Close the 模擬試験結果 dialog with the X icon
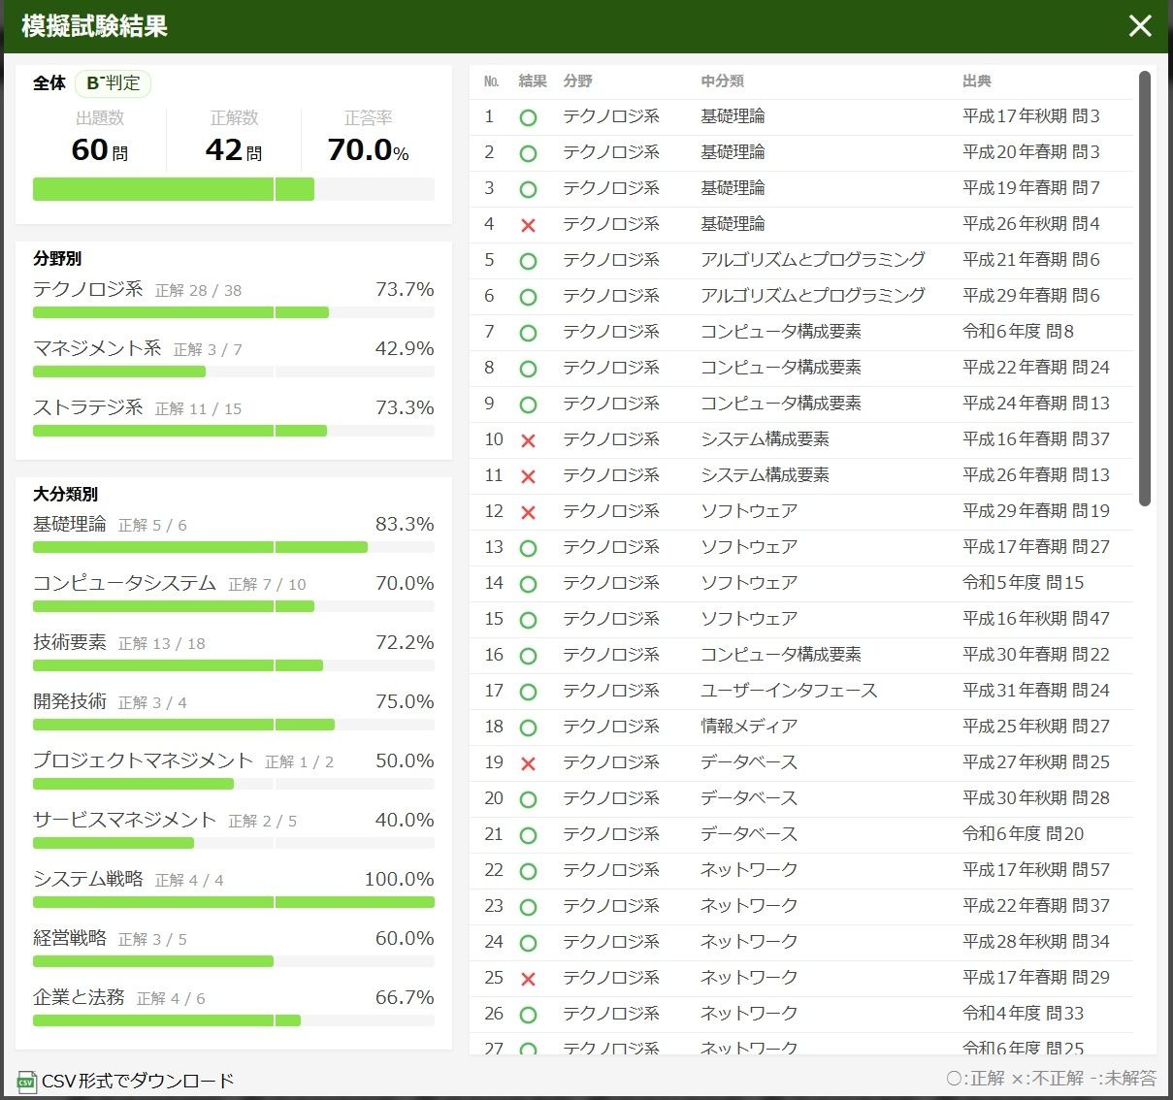This screenshot has height=1100, width=1173. [x=1140, y=25]
